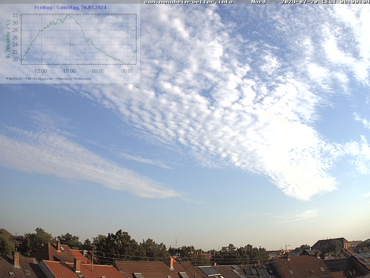Image resolution: width=370 pixels, height=278 pixels.
Task: Click the 26 value on temperature axis
Action: point(15,38)
